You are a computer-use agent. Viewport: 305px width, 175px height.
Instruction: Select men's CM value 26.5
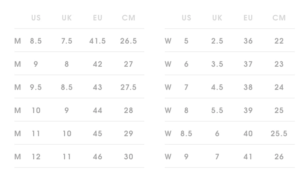pyautogui.click(x=128, y=41)
